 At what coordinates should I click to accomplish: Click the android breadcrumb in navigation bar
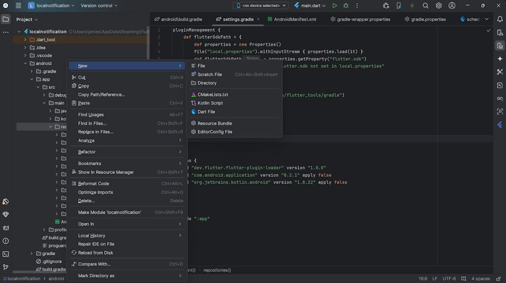(56, 278)
